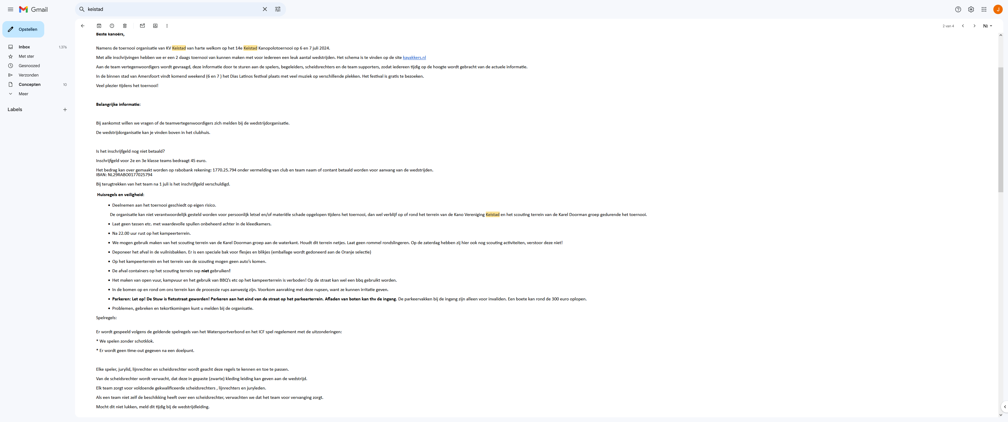Create a new label with plus icon
Image resolution: width=1008 pixels, height=422 pixels.
tap(65, 110)
